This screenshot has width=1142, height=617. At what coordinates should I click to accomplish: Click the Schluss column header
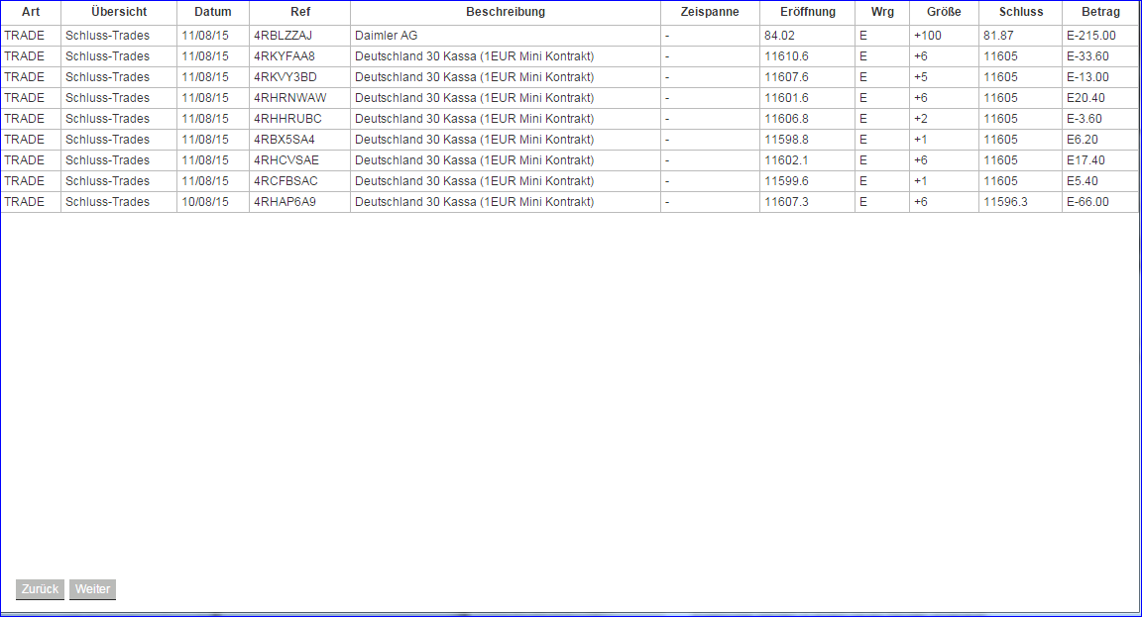[x=1020, y=12]
